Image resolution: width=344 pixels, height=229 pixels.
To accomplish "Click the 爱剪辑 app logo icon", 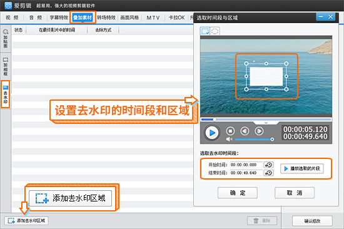I will (8, 5).
